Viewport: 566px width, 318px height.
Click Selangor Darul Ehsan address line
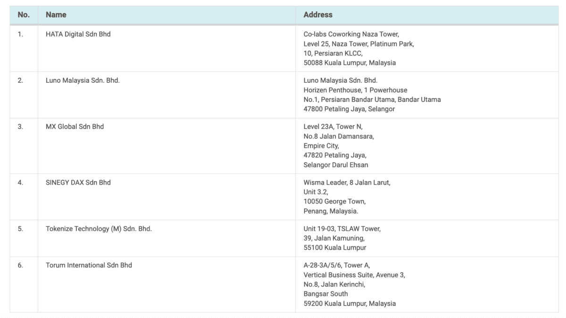tap(336, 165)
